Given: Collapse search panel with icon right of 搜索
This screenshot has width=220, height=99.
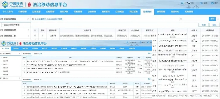Looking at the screenshot, I should [x=218, y=19].
